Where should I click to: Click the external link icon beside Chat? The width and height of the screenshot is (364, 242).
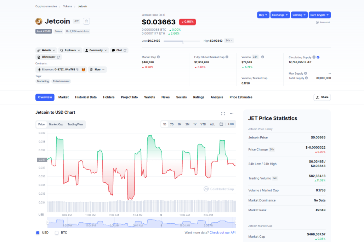click(x=126, y=50)
